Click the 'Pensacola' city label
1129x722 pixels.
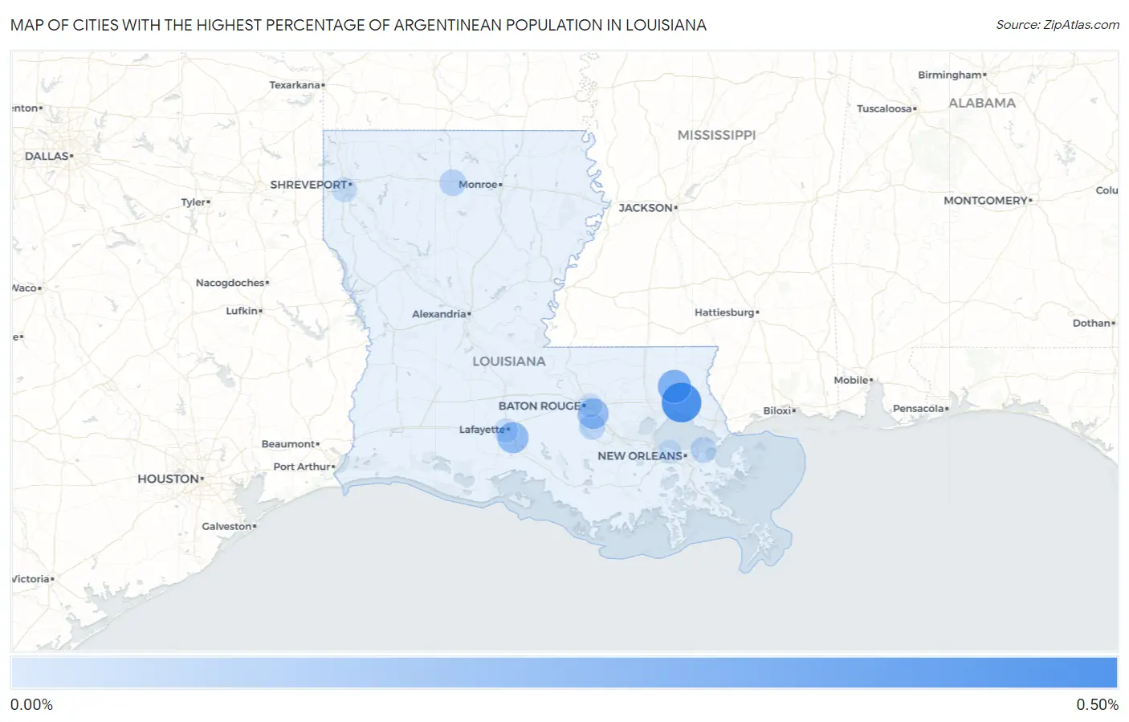(x=919, y=409)
